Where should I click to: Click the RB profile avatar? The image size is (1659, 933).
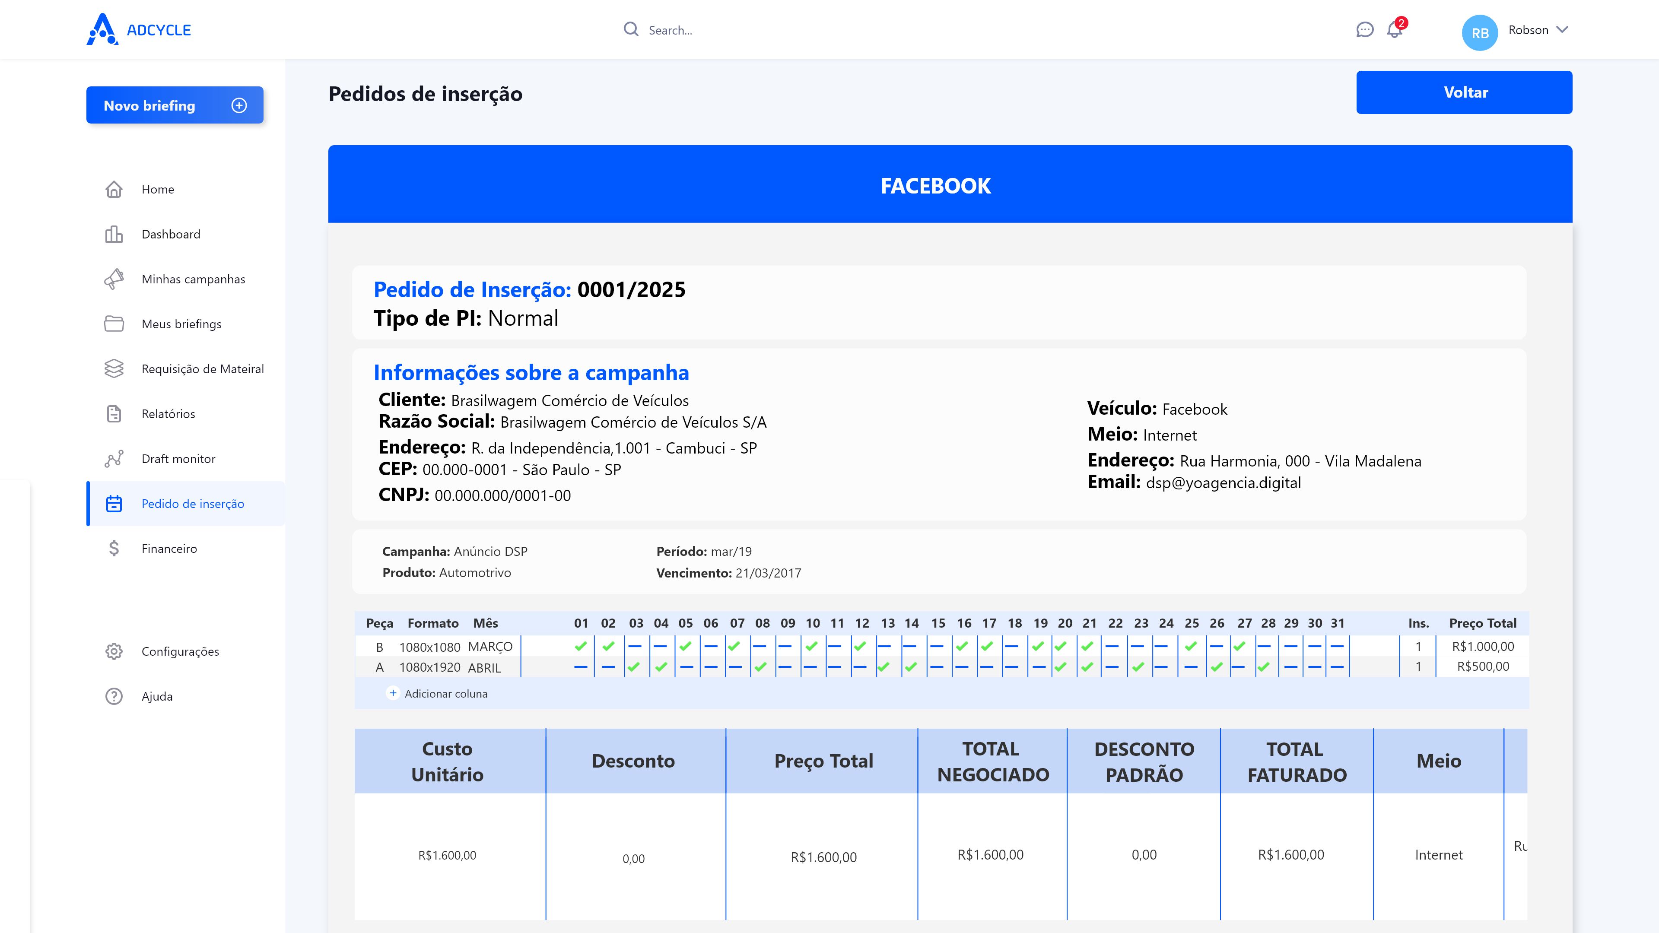1480,32
